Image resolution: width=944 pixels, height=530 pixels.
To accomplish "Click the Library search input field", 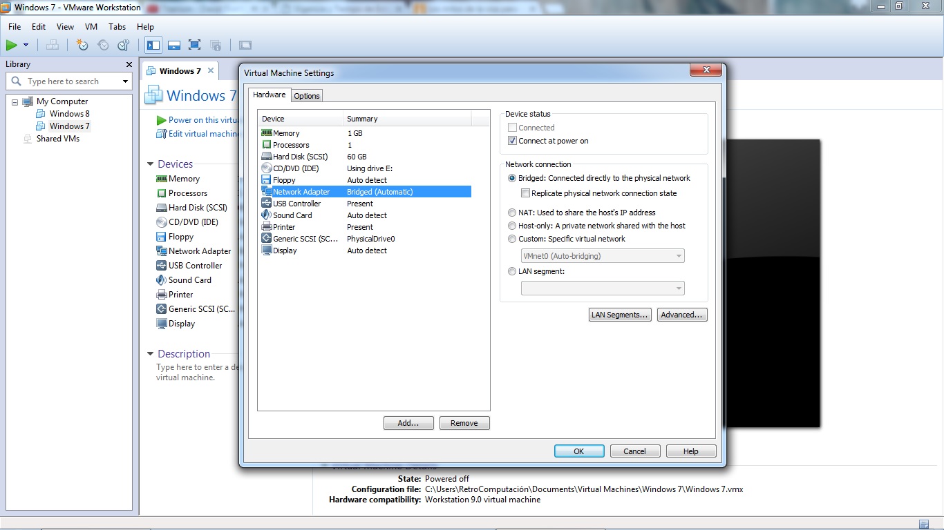I will click(68, 81).
